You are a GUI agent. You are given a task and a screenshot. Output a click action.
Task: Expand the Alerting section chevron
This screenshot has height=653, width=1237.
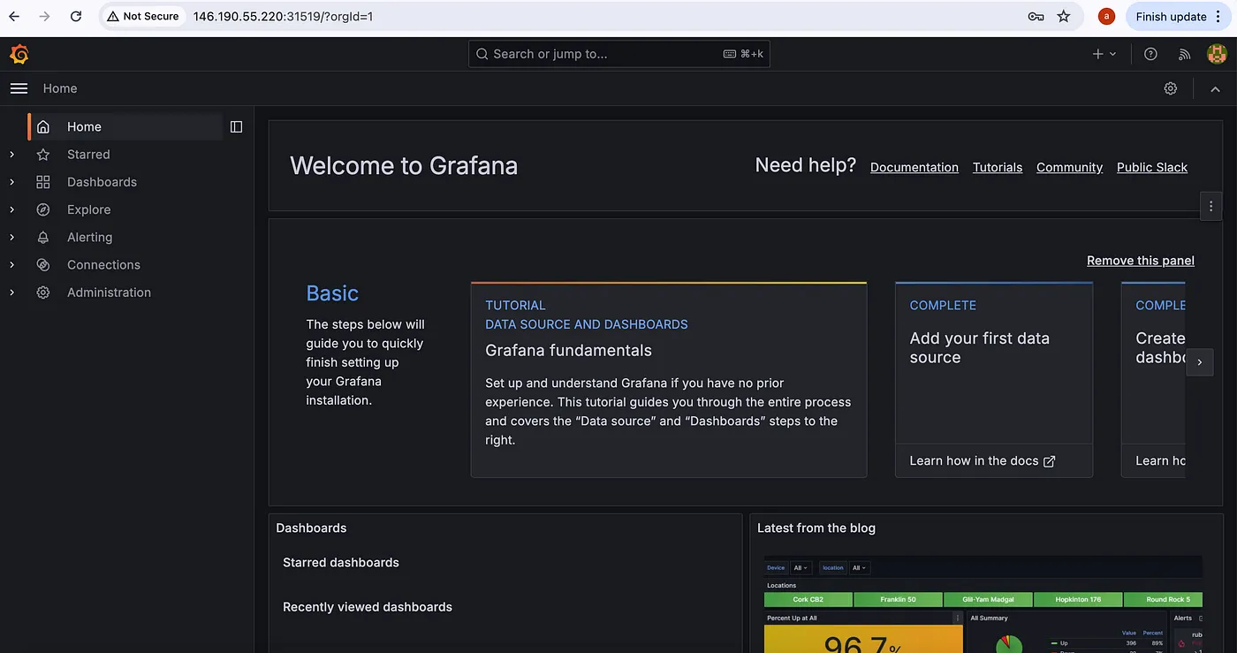click(11, 238)
